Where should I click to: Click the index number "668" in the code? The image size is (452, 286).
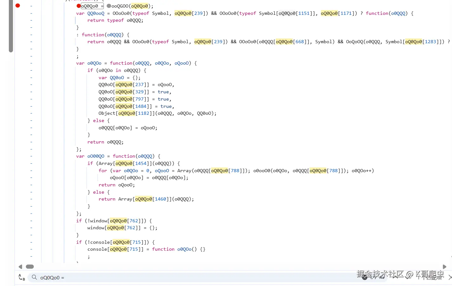300,42
